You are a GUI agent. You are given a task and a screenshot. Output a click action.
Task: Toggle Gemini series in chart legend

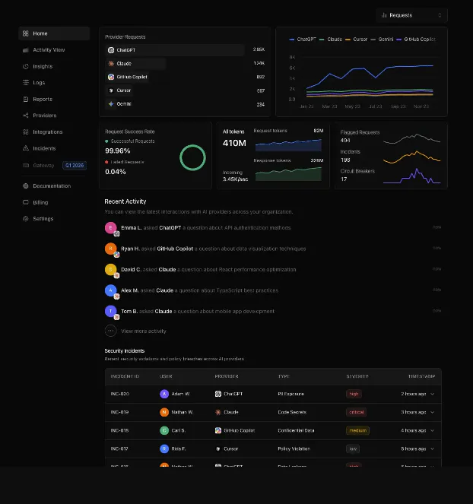pyautogui.click(x=382, y=40)
